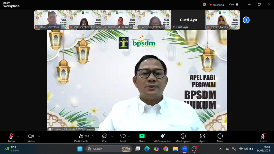Unmute the microphone with Audio
This screenshot has height=154, width=274.
pyautogui.click(x=11, y=138)
